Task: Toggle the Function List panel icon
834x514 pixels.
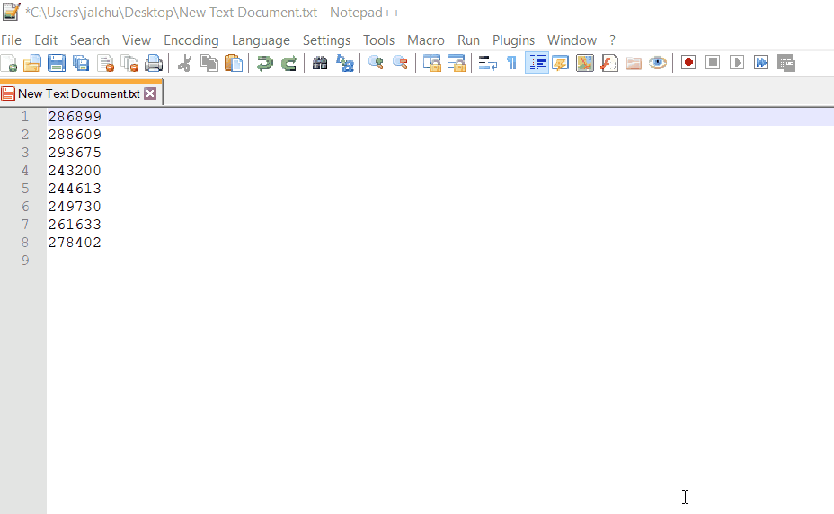Action: [x=609, y=63]
